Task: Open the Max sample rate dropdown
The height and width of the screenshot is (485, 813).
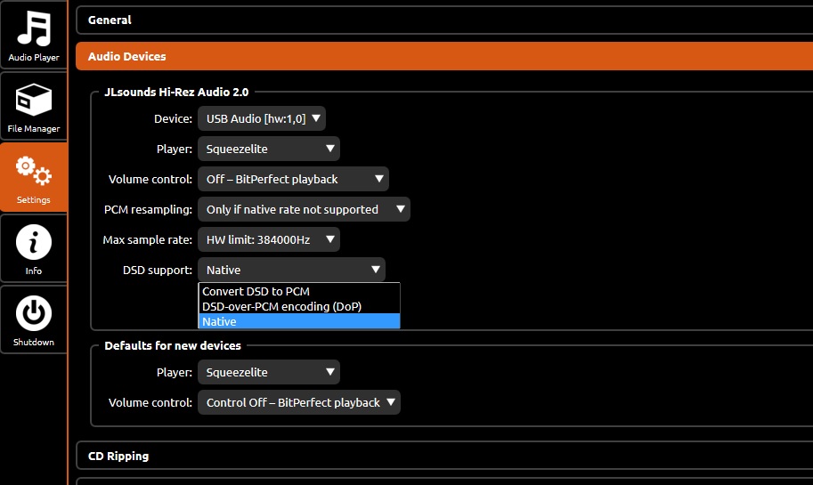Action: click(x=269, y=239)
